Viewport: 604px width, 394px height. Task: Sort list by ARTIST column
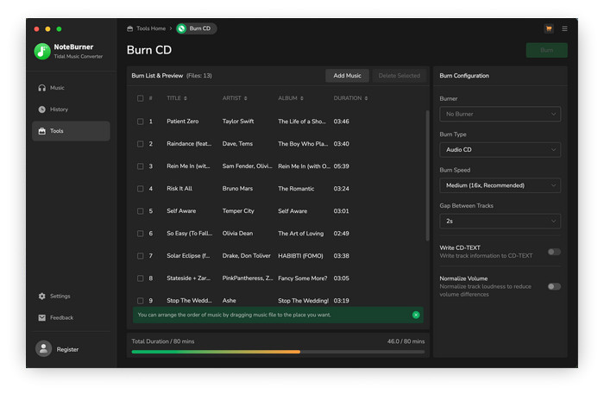click(235, 98)
